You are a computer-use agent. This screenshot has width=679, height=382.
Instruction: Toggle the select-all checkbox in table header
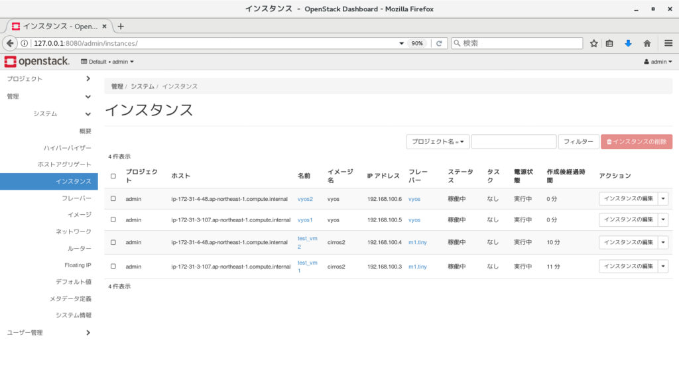113,176
